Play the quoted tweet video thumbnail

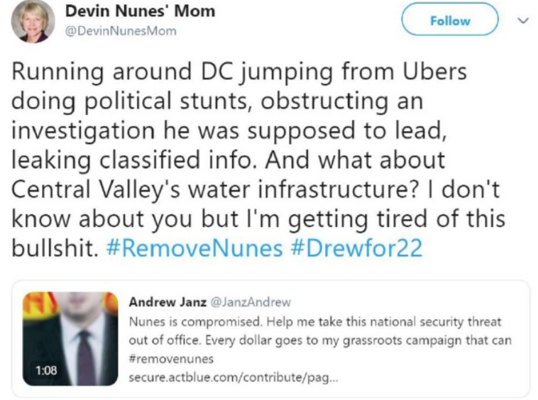point(70,338)
